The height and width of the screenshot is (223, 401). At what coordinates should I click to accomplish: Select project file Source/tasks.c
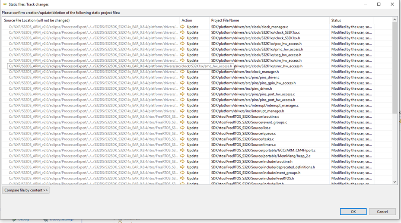coord(242,139)
